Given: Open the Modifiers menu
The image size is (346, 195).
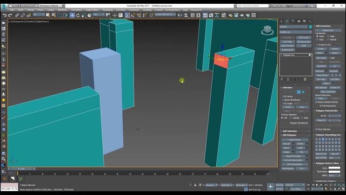Looking at the screenshot, I should (x=62, y=10).
